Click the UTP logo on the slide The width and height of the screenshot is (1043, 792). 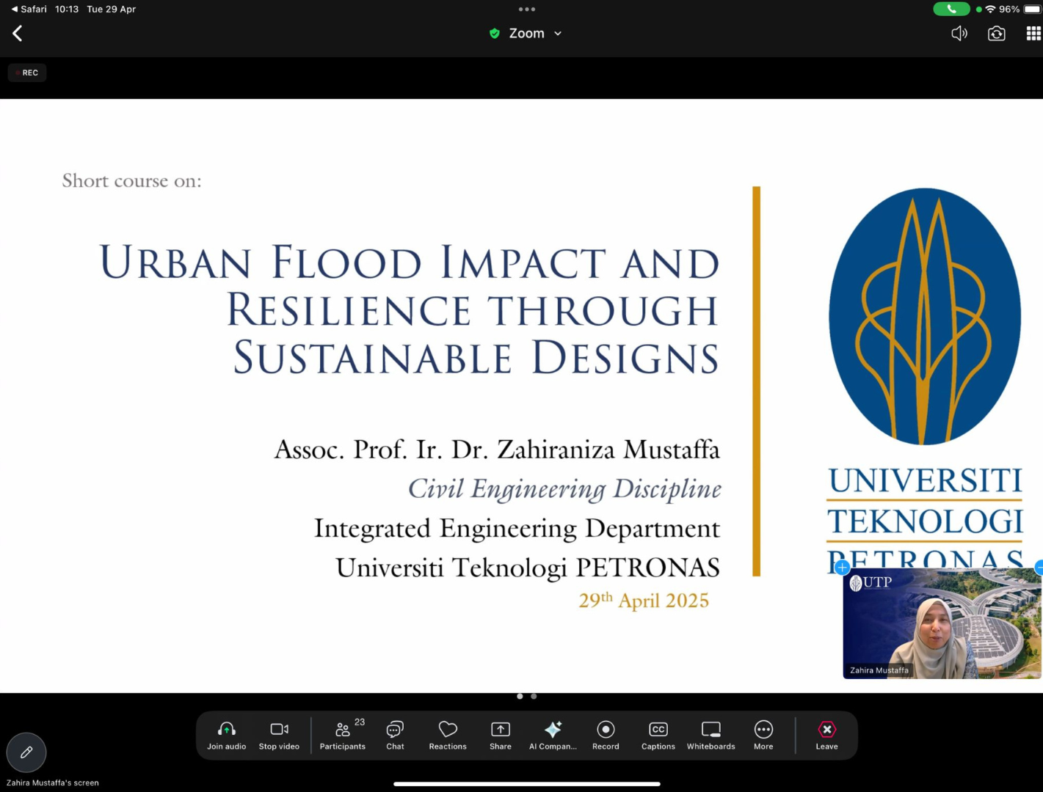925,316
